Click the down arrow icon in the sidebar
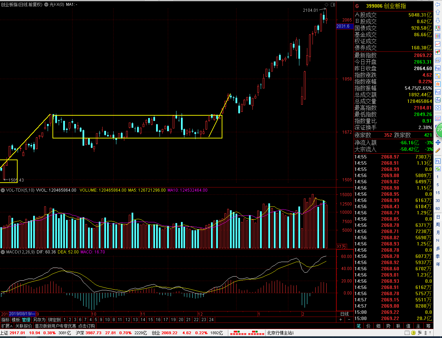 pos(438,20)
